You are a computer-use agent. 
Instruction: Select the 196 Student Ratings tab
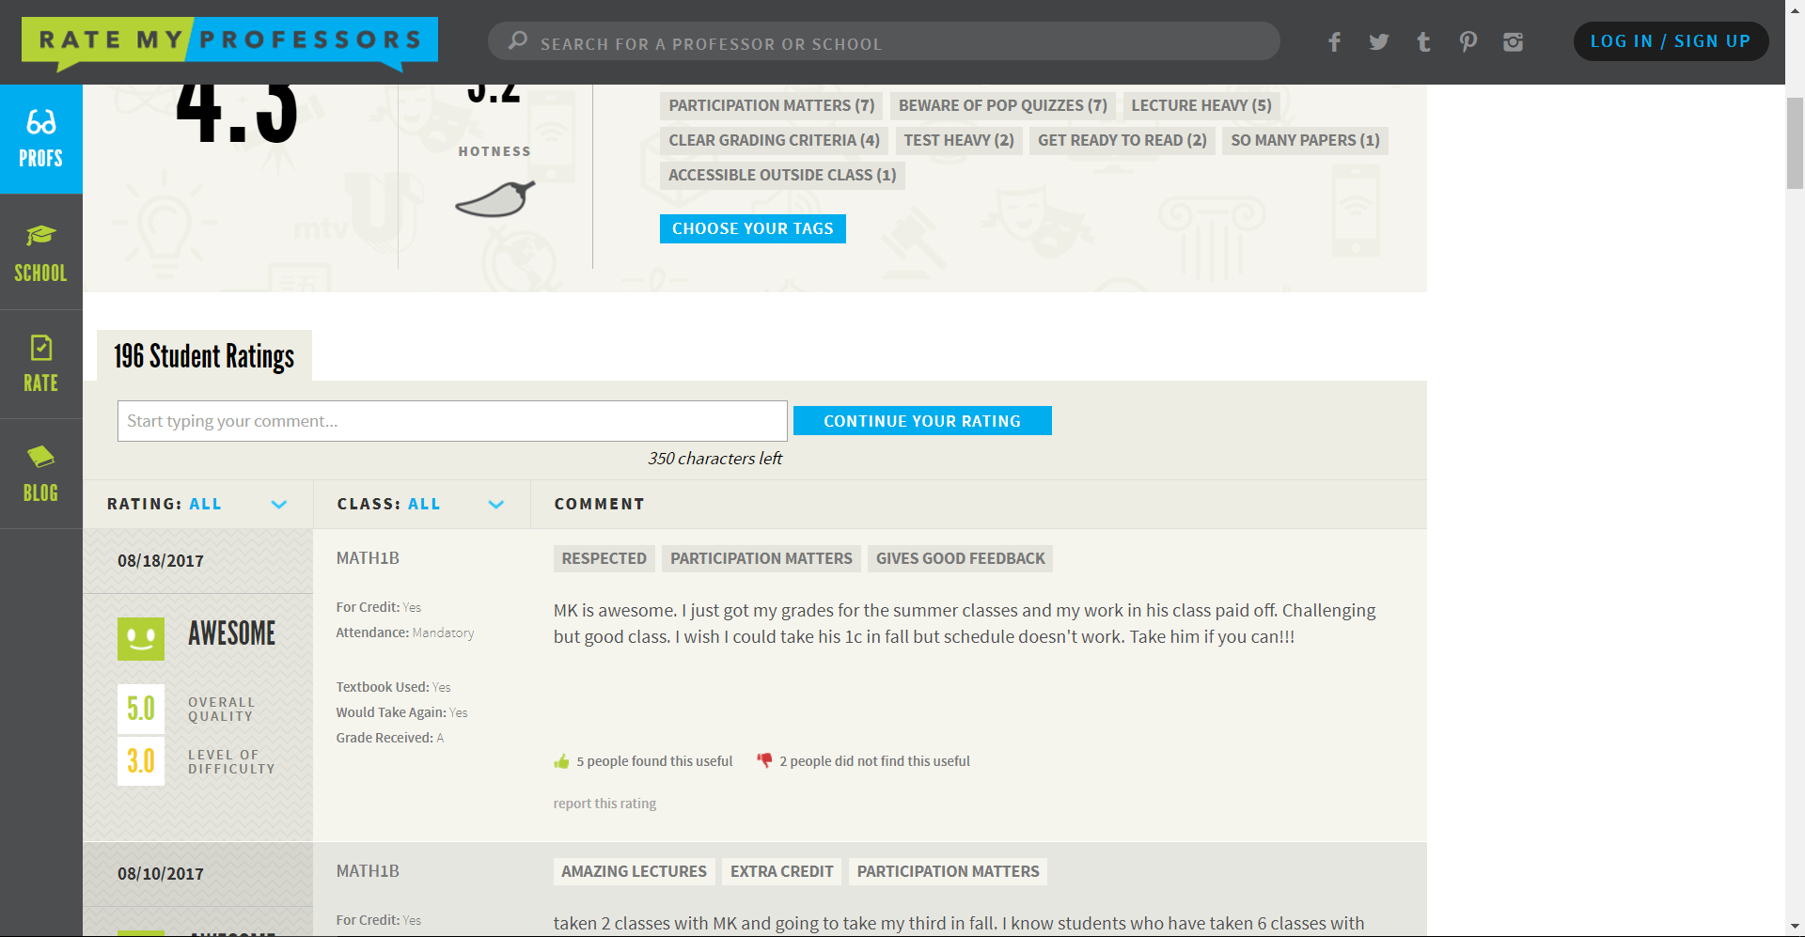204,356
